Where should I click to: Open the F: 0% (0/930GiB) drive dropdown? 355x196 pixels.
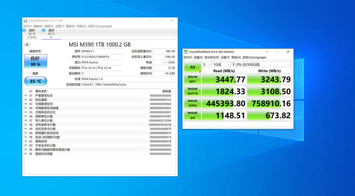point(261,64)
